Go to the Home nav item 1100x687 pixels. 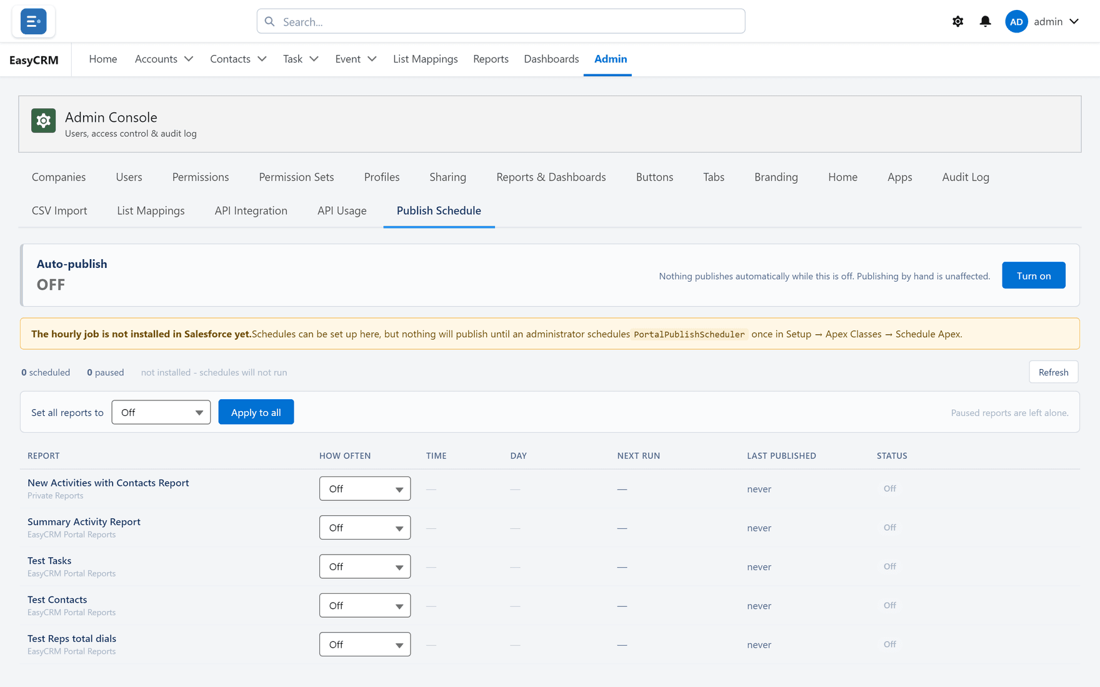click(x=103, y=59)
